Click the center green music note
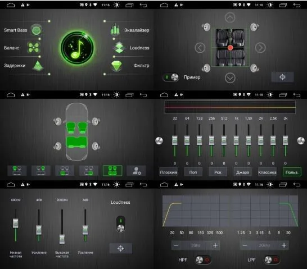This screenshot has width=307, height=269. pos(77,48)
